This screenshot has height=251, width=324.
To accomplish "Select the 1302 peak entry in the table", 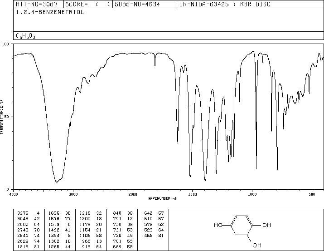I will pyautogui.click(x=59, y=241).
